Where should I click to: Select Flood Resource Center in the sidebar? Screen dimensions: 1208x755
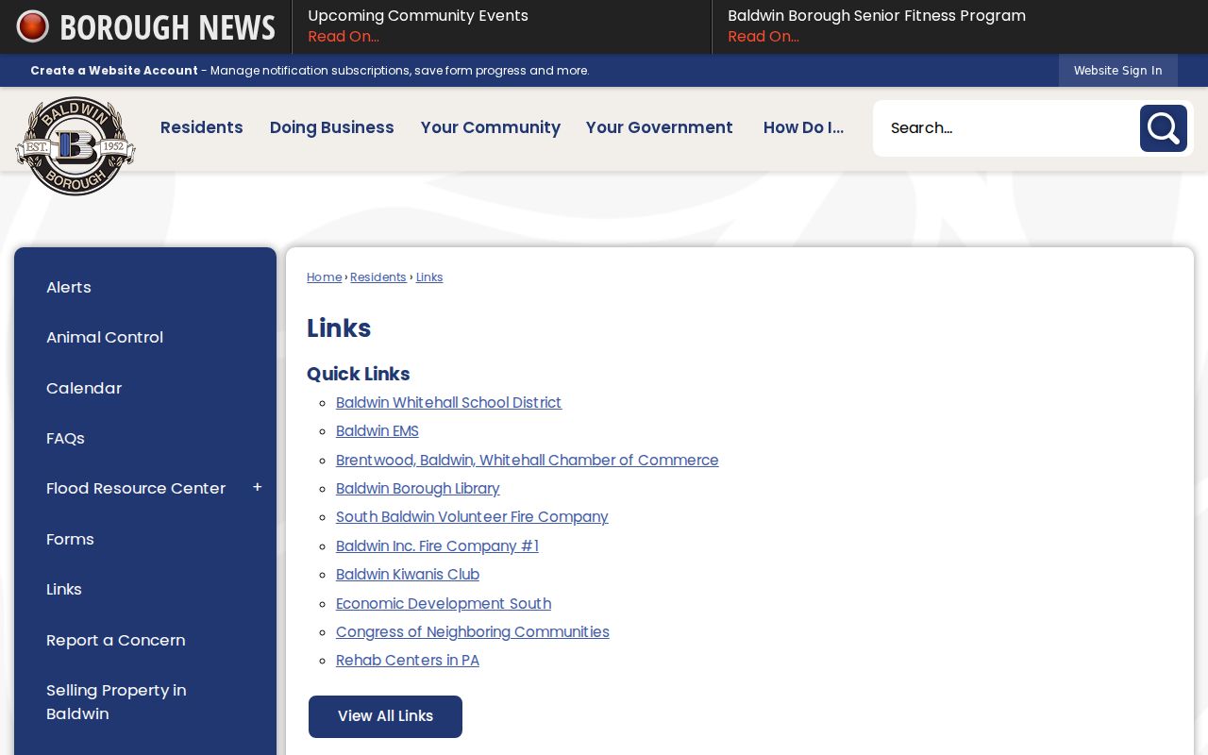(x=136, y=488)
